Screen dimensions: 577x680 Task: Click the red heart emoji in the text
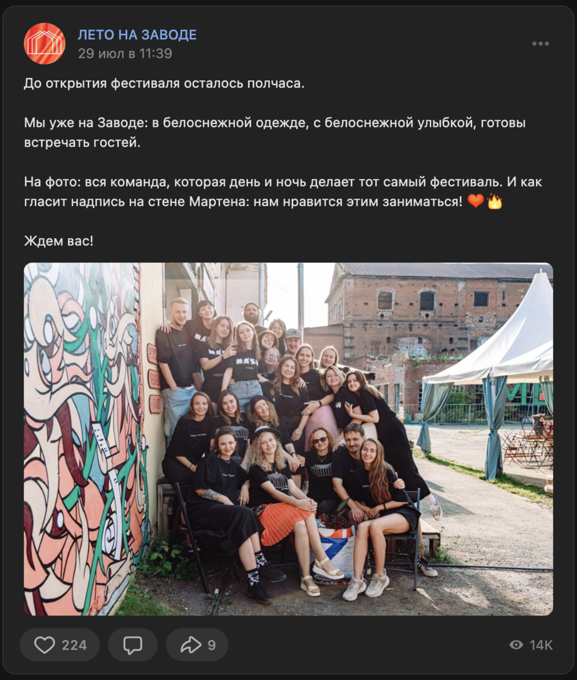click(x=476, y=202)
